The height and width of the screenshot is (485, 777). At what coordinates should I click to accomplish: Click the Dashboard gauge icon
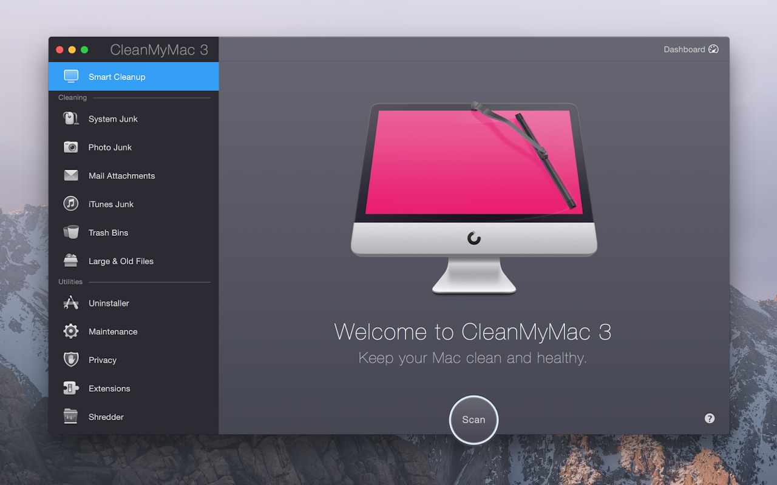coord(714,50)
